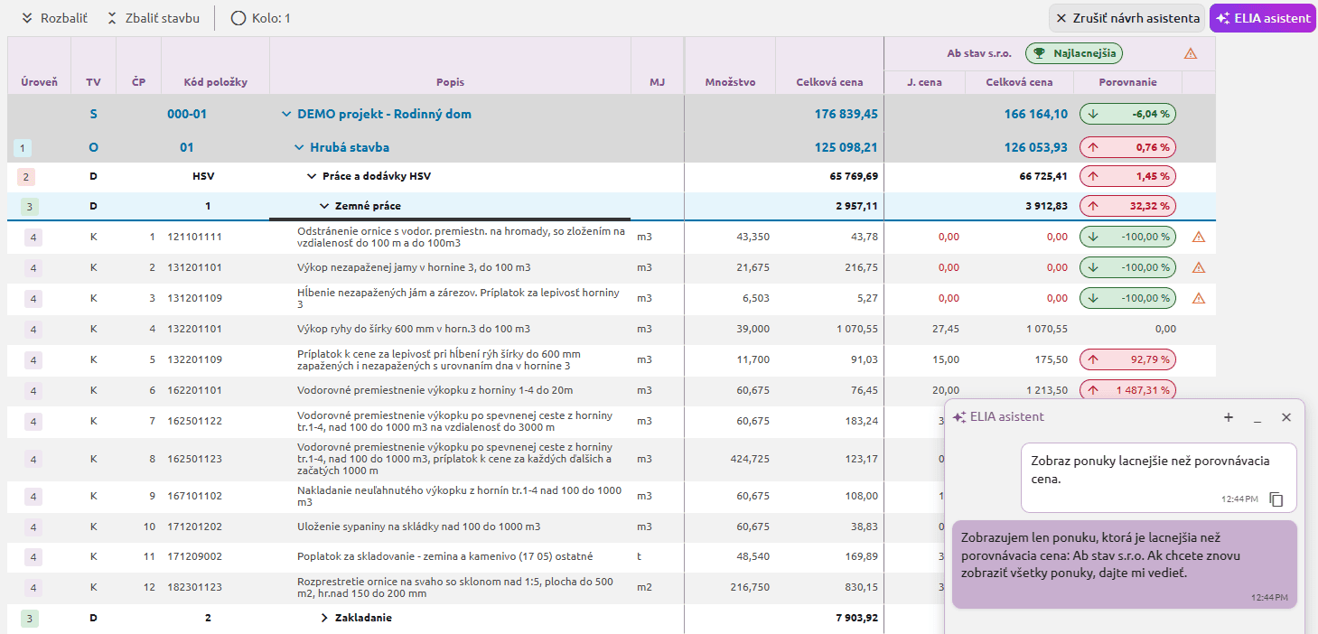1318x634 pixels.
Task: Select item code 171209002
Action: tap(194, 556)
